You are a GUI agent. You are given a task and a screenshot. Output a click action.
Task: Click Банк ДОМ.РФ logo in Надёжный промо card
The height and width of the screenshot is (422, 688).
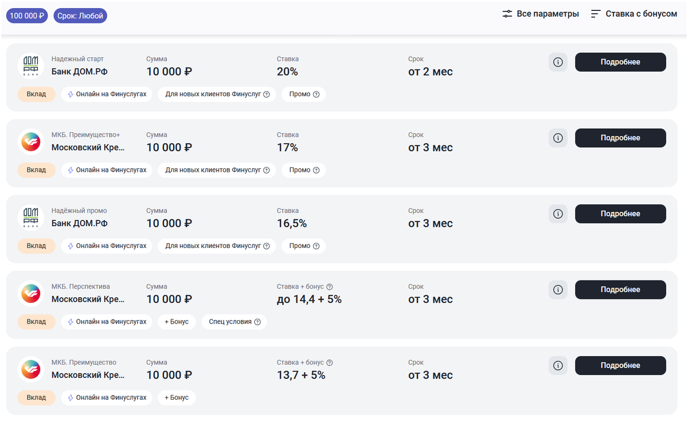[30, 218]
